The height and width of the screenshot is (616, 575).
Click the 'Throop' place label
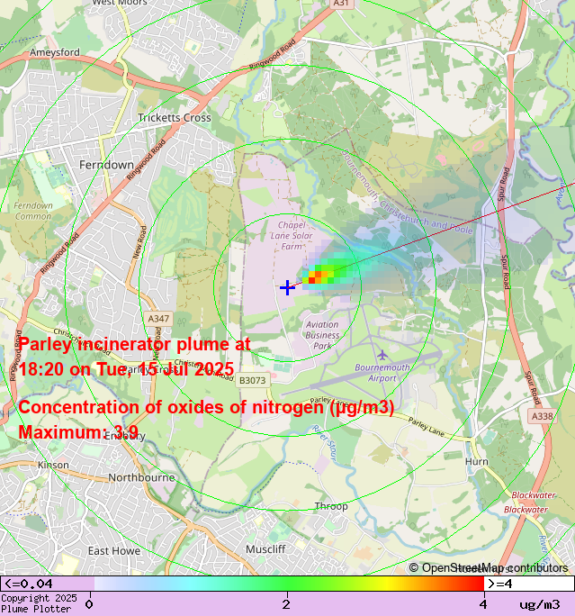click(x=331, y=506)
